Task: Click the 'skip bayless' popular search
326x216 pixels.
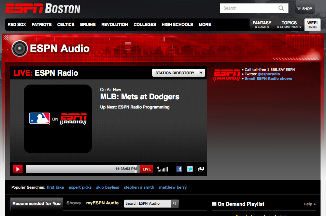Action: (x=108, y=187)
